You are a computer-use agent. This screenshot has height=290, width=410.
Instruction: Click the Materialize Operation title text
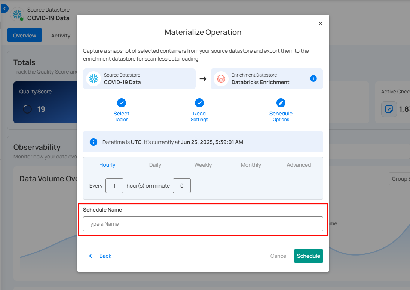click(x=203, y=32)
